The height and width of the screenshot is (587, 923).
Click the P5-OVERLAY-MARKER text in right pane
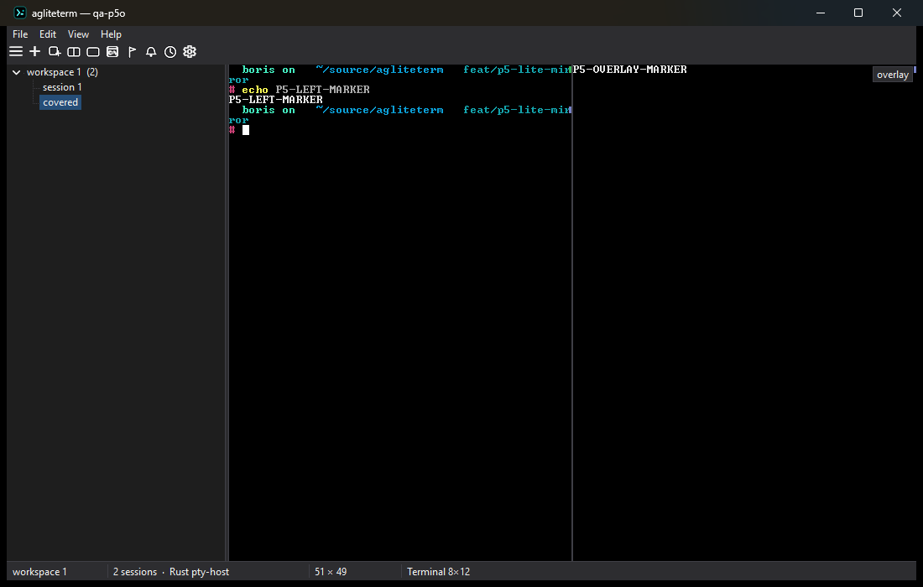pyautogui.click(x=630, y=70)
